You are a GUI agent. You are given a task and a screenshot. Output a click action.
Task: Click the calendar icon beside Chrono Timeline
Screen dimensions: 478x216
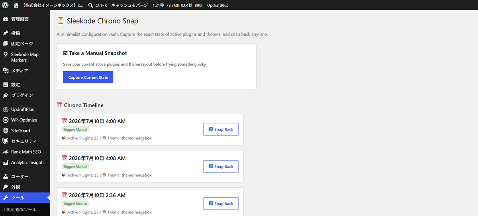60,105
